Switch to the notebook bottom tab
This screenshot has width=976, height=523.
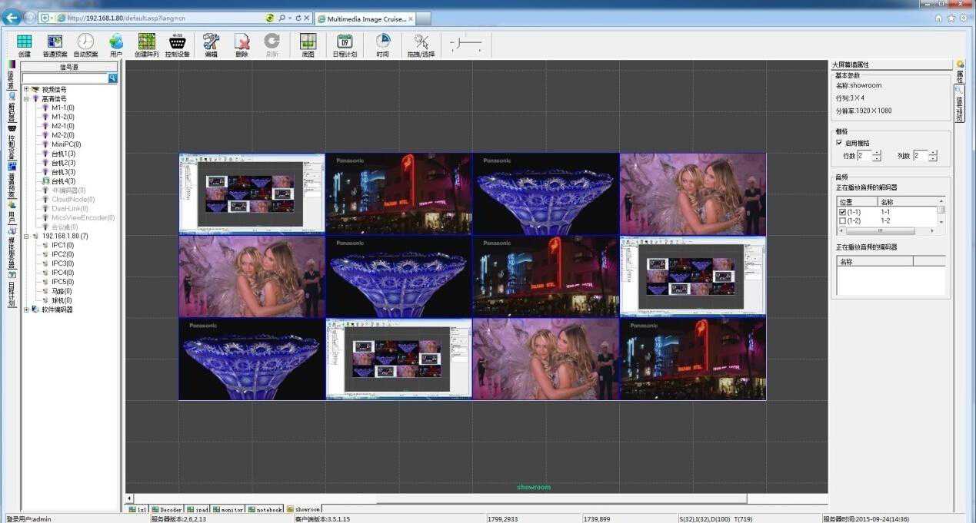click(x=265, y=509)
